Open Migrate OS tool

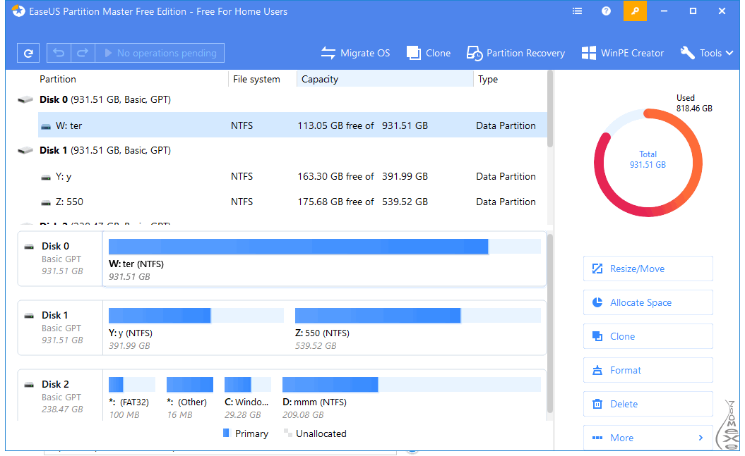point(355,53)
